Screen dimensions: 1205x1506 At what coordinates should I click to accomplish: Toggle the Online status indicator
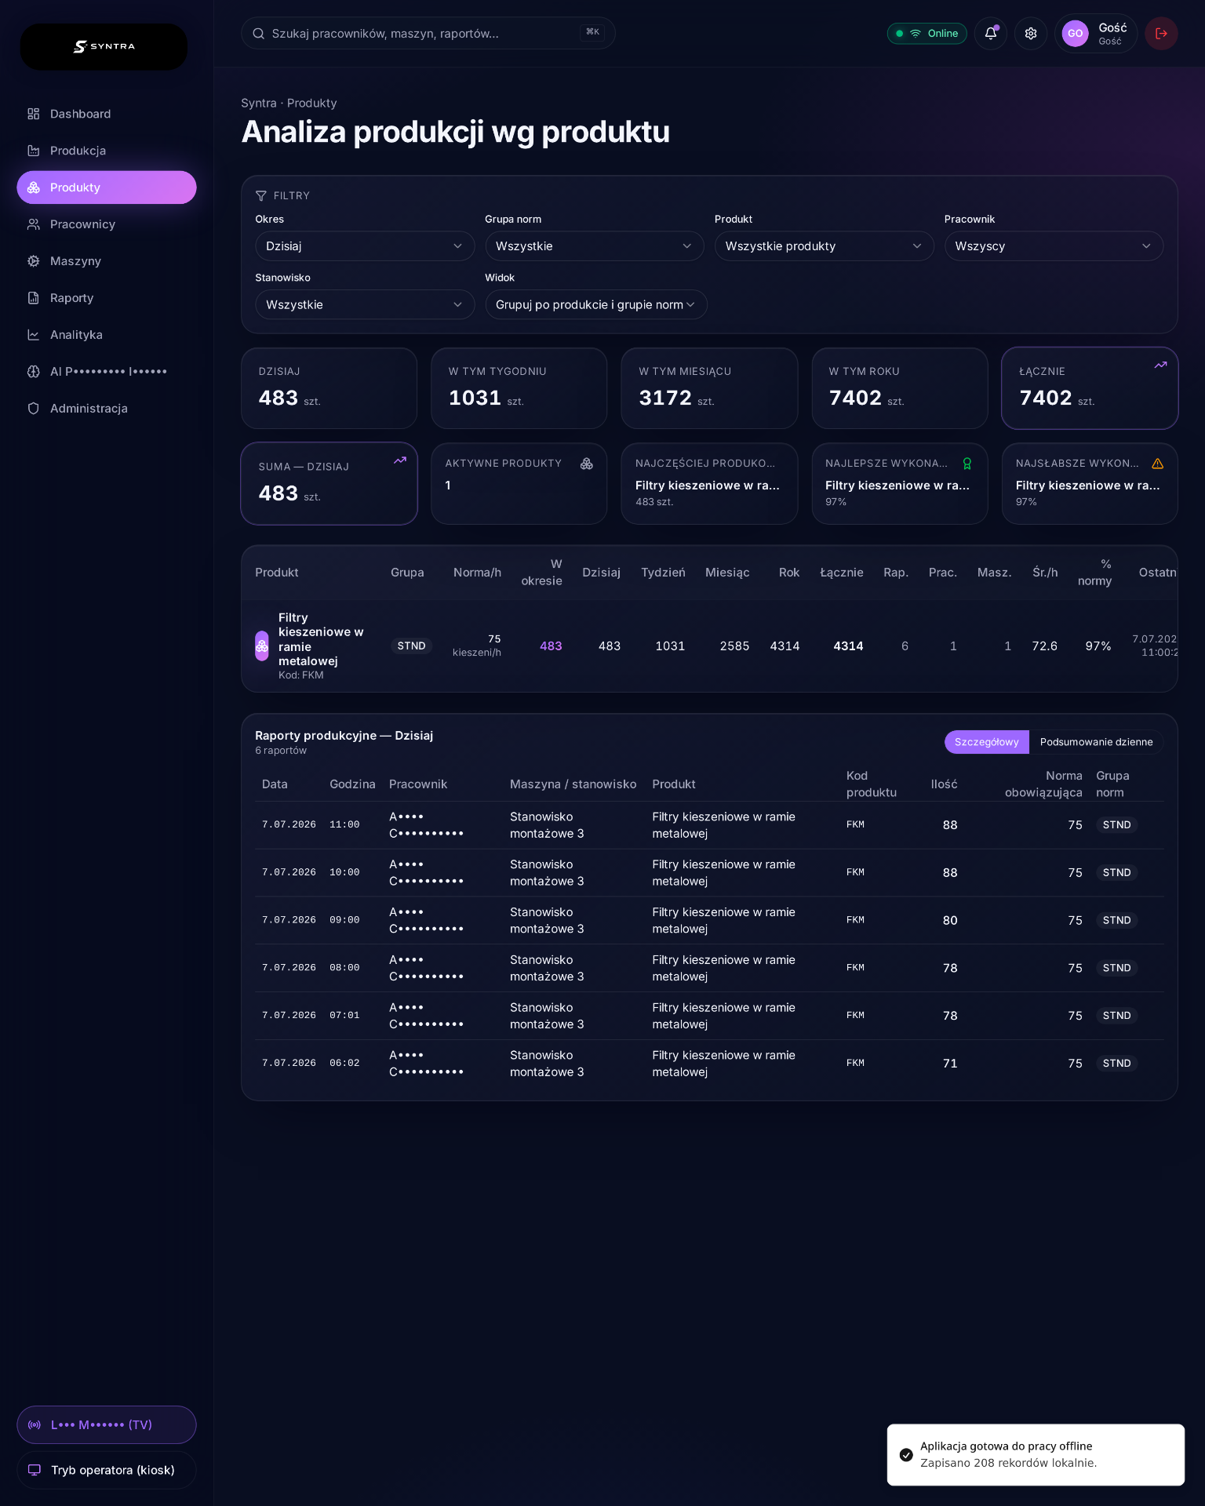tap(927, 34)
